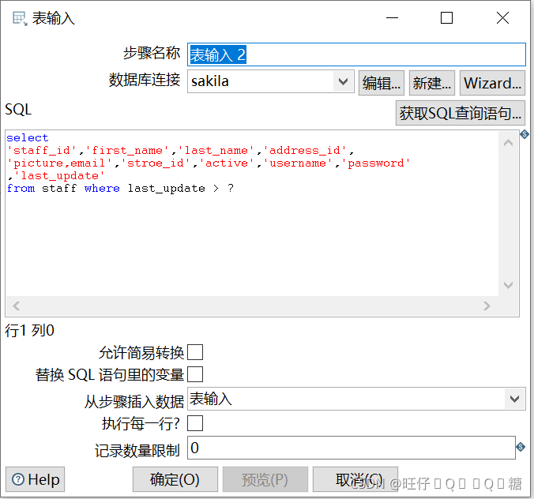Click the variable diamond icon beside SQL editor
The image size is (534, 499).
click(525, 134)
